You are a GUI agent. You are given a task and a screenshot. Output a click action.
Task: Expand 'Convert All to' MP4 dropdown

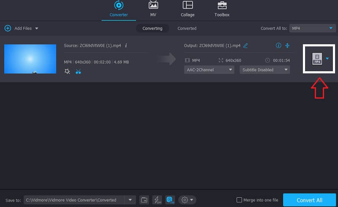pos(312,28)
